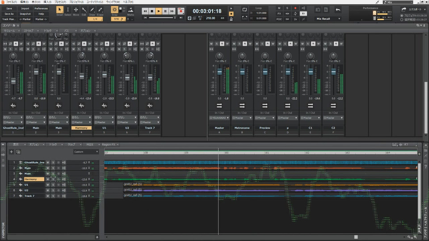Jump to project start (RTZ)
Screen dimensions: 429x241
(x=145, y=18)
